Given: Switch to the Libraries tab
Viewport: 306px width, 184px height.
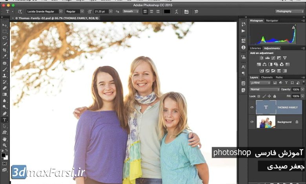Looking at the screenshot, I should [x=255, y=48].
